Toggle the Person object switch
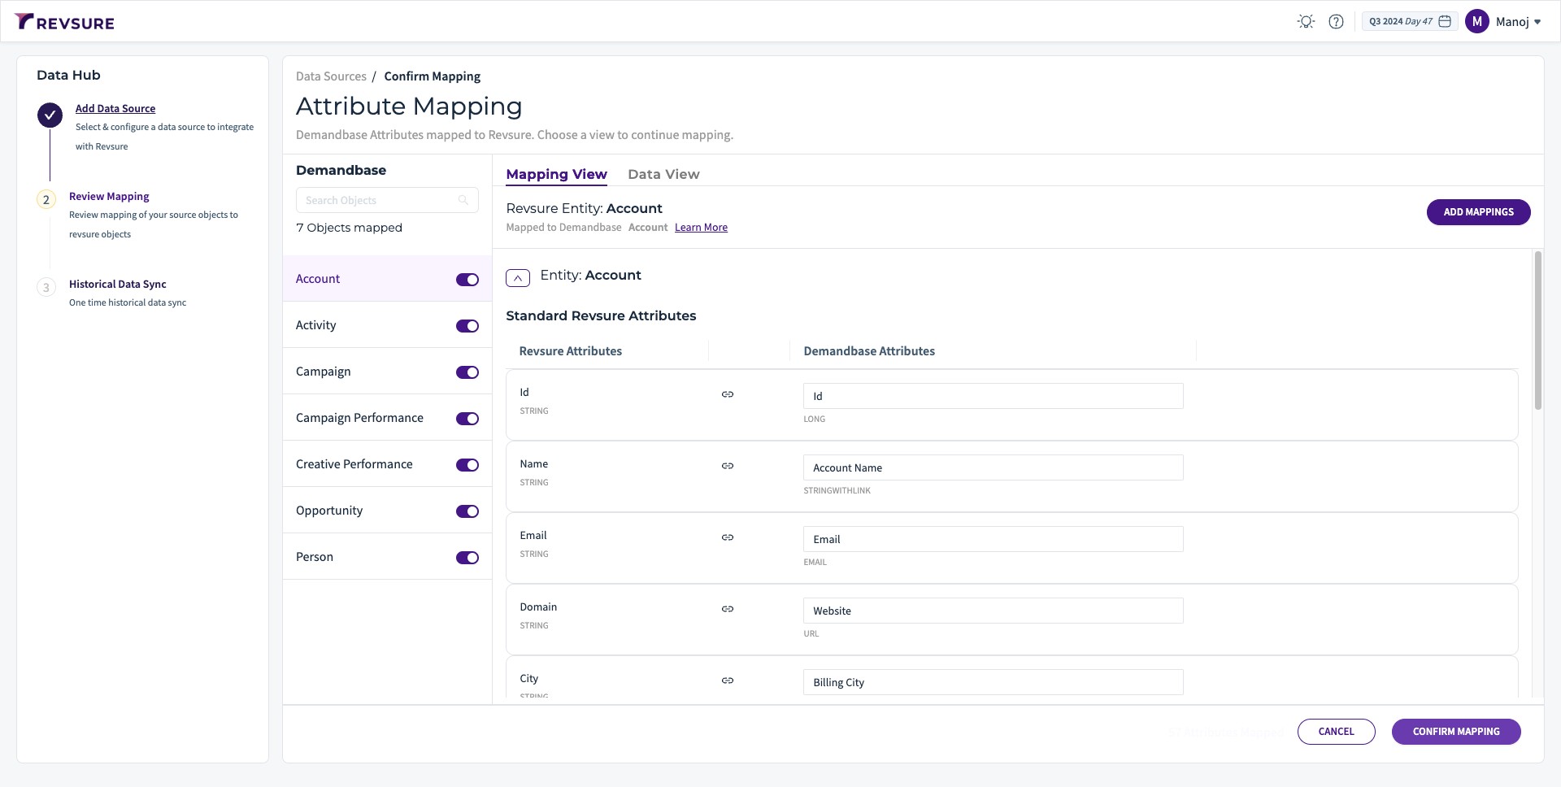This screenshot has height=787, width=1561. click(467, 558)
